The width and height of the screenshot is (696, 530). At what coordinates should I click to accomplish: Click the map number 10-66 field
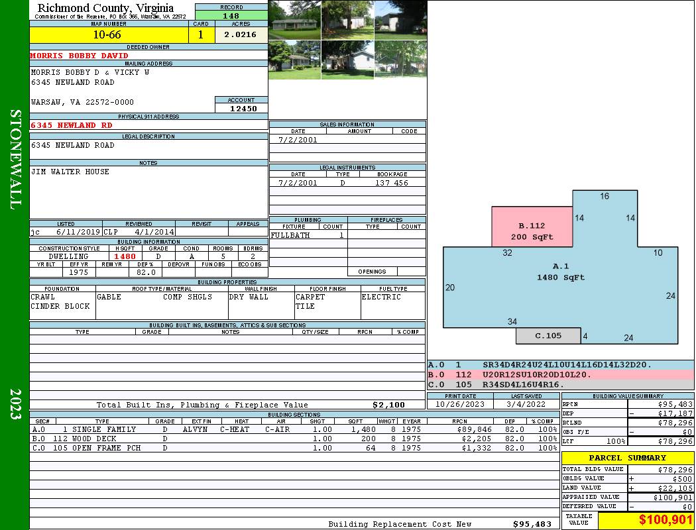108,34
